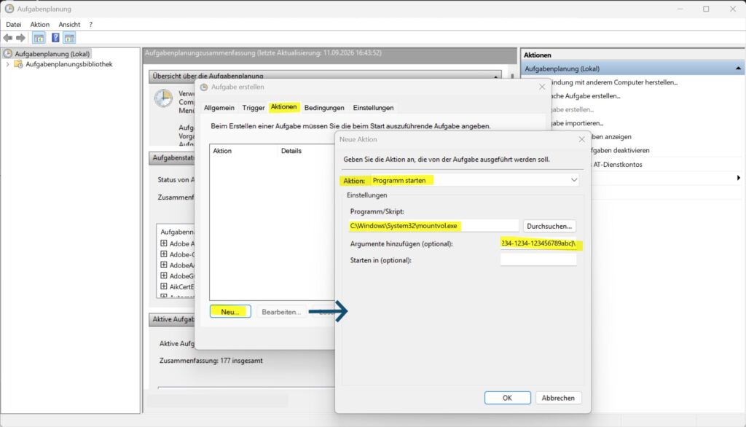This screenshot has height=427, width=746.
Task: Switch to the Allgemein tab
Action: point(219,108)
